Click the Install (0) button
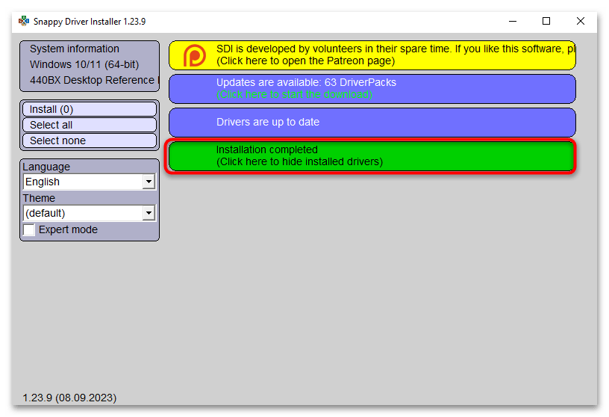 (90, 109)
